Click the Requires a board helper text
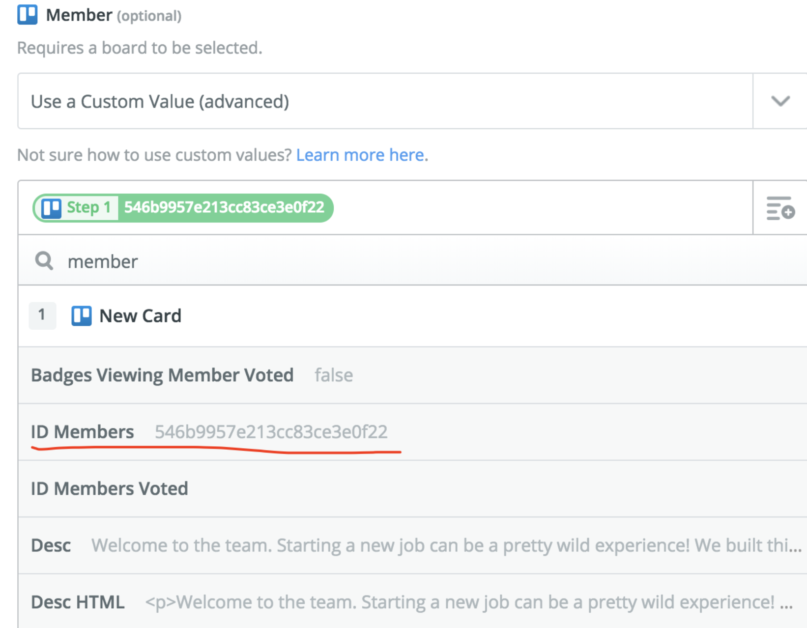 tap(140, 48)
